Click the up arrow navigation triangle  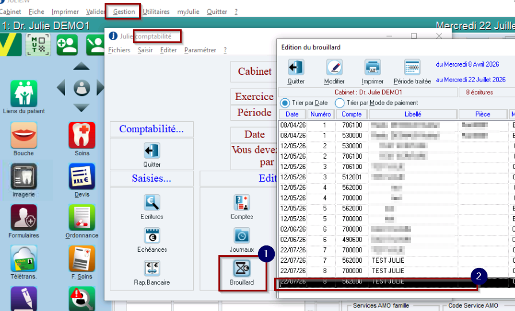[x=82, y=66]
